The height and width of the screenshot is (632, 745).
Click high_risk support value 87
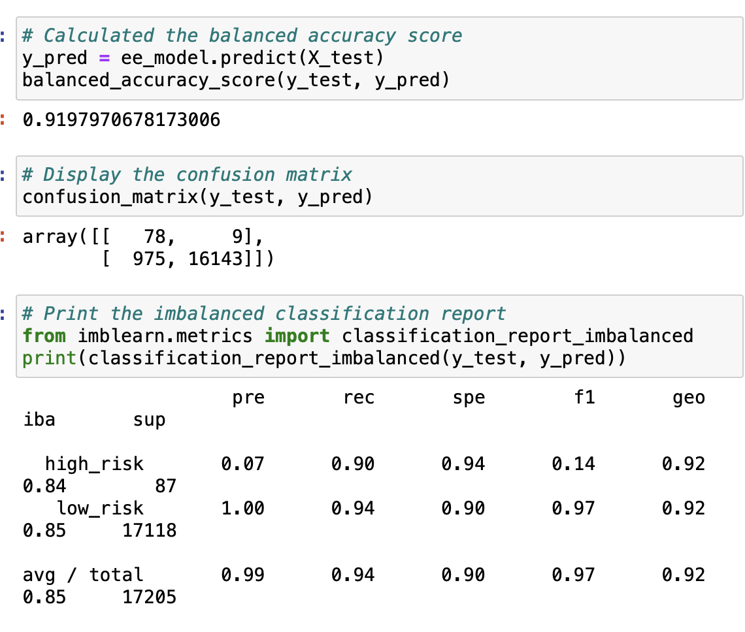(166, 486)
